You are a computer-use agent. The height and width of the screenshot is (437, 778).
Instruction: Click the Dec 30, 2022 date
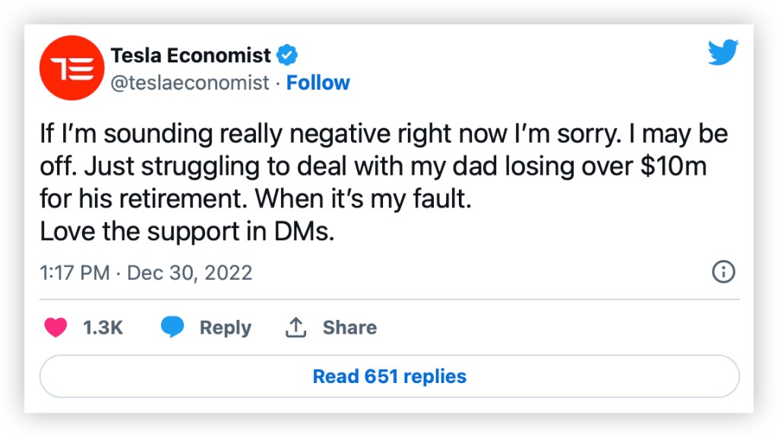189,273
